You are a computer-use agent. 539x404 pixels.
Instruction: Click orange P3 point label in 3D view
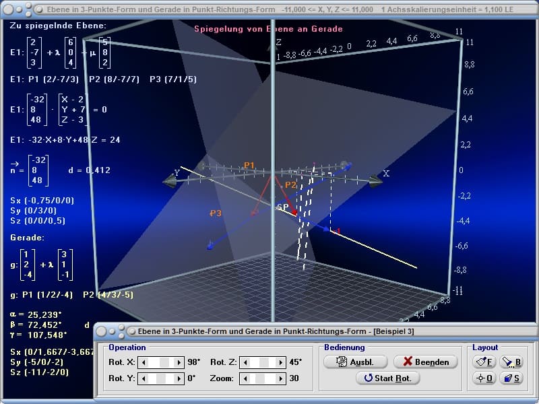216,213
